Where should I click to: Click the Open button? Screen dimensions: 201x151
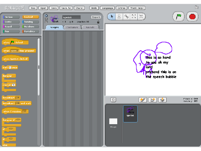[43, 8]
